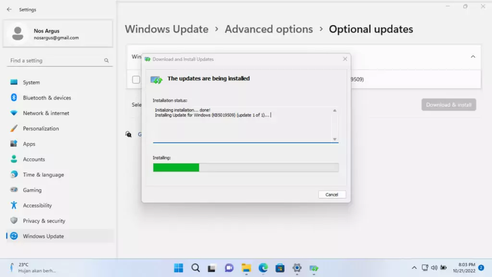Open Bluetooth & devices settings
The image size is (492, 277).
click(60, 98)
